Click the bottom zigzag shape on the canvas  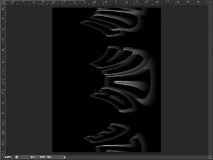[115, 137]
